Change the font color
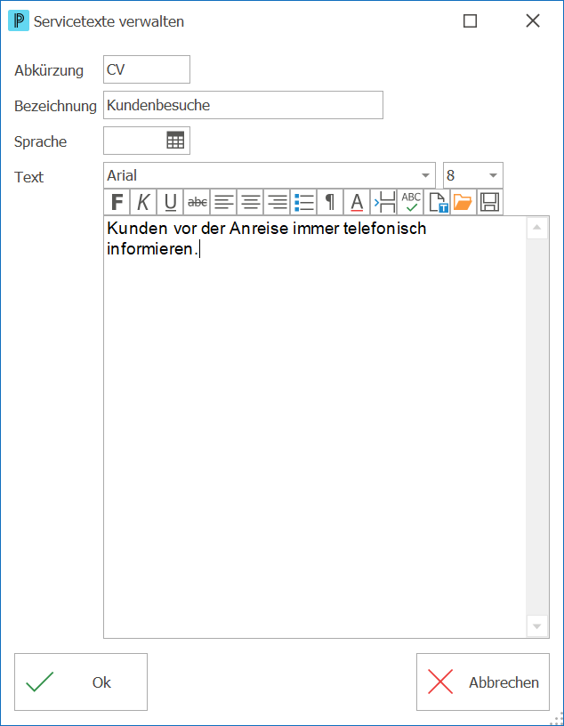This screenshot has width=564, height=726. pos(357,202)
